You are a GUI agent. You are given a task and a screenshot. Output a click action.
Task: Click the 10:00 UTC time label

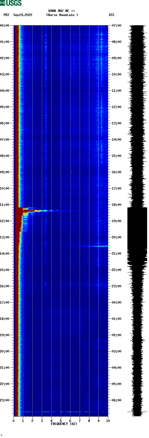pos(117,74)
